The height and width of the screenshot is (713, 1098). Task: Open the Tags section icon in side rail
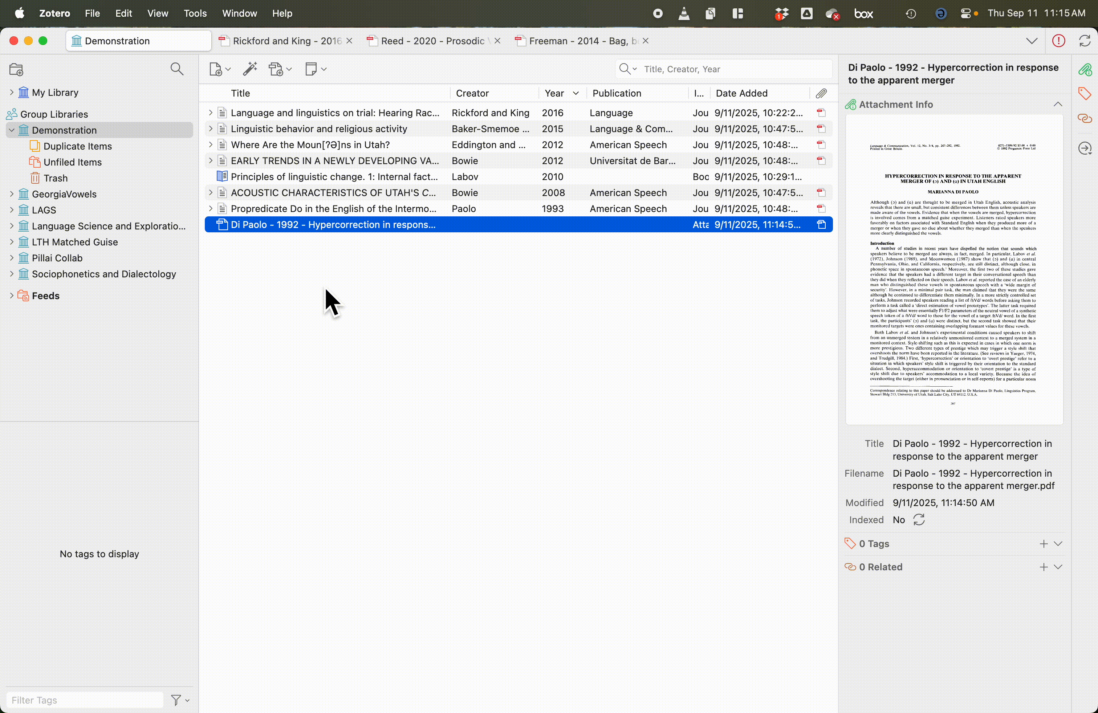click(x=1085, y=94)
